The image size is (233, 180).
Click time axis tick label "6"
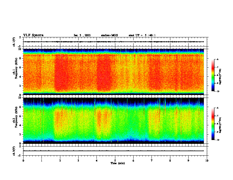pos(134,161)
